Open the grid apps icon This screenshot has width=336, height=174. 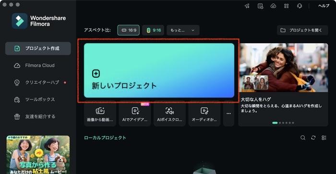286,6
